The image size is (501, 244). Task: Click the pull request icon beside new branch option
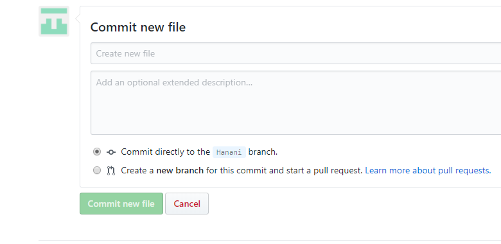pos(111,171)
